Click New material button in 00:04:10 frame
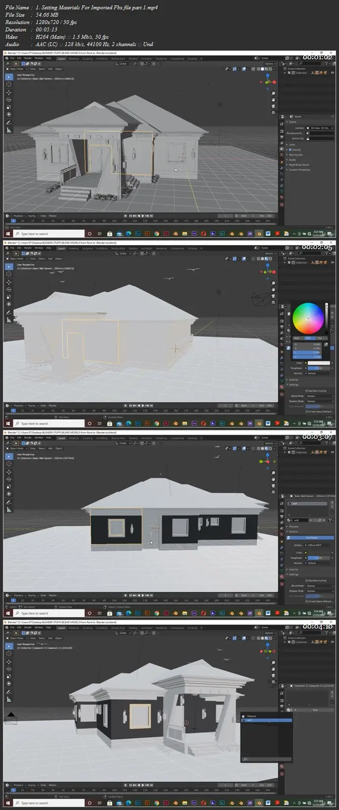 tap(315, 710)
